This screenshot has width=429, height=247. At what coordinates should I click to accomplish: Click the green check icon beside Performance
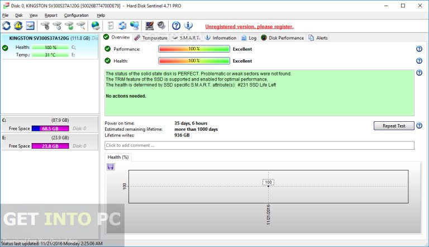tap(107, 49)
